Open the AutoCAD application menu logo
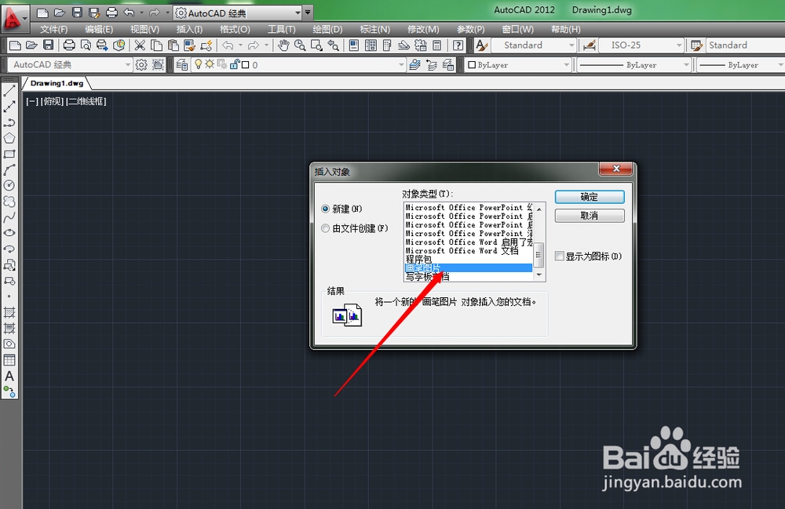The height and width of the screenshot is (509, 785). pos(14,18)
